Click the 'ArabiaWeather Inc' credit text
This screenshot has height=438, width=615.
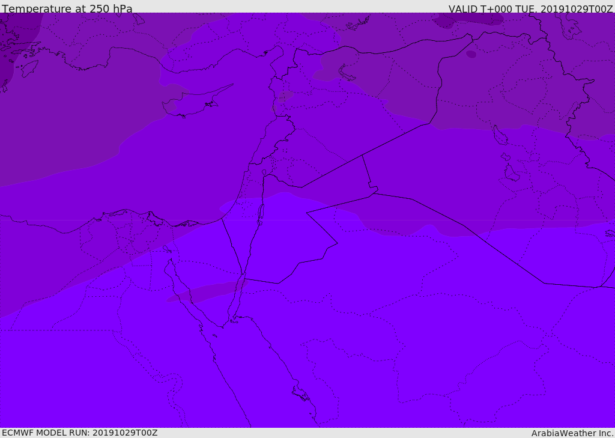tap(572, 433)
